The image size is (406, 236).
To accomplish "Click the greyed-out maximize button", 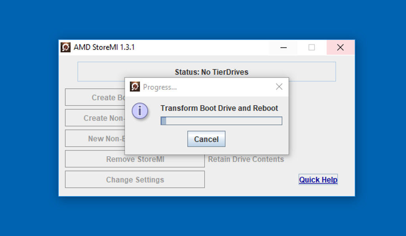I will tap(312, 47).
